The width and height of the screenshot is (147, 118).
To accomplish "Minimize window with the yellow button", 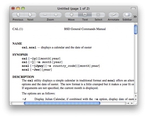I will pyautogui.click(x=18, y=8).
